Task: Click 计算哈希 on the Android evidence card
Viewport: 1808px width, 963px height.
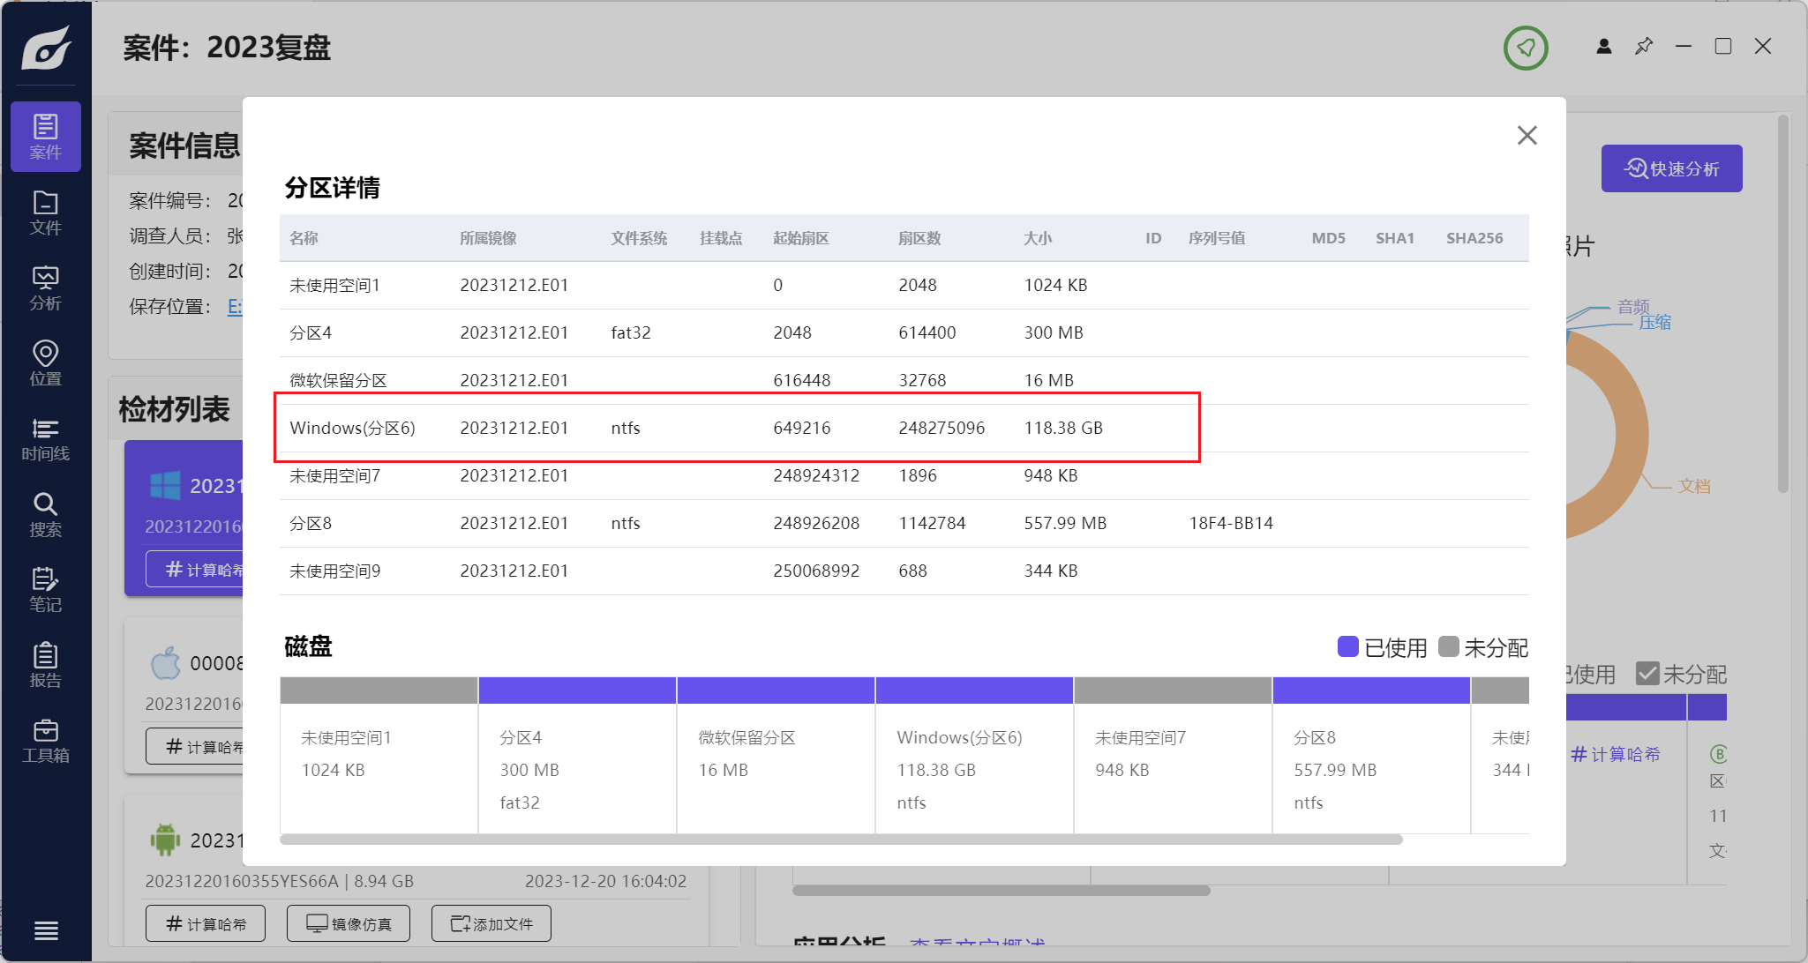Action: tap(206, 923)
